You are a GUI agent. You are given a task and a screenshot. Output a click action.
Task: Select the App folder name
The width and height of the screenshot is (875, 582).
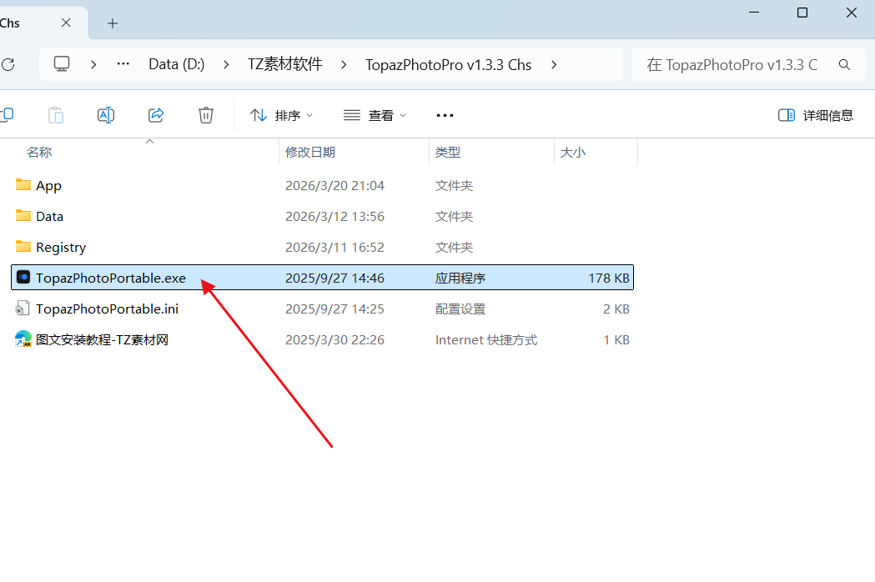coord(48,186)
